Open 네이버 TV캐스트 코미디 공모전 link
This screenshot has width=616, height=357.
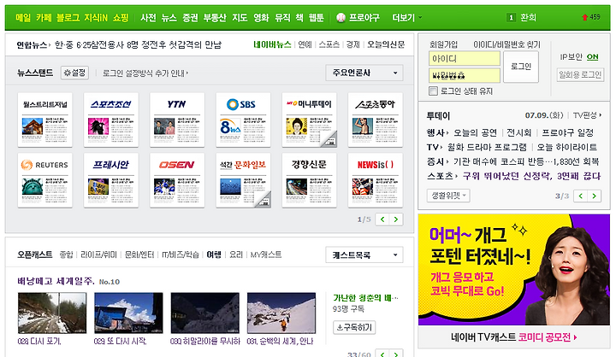coord(514,337)
